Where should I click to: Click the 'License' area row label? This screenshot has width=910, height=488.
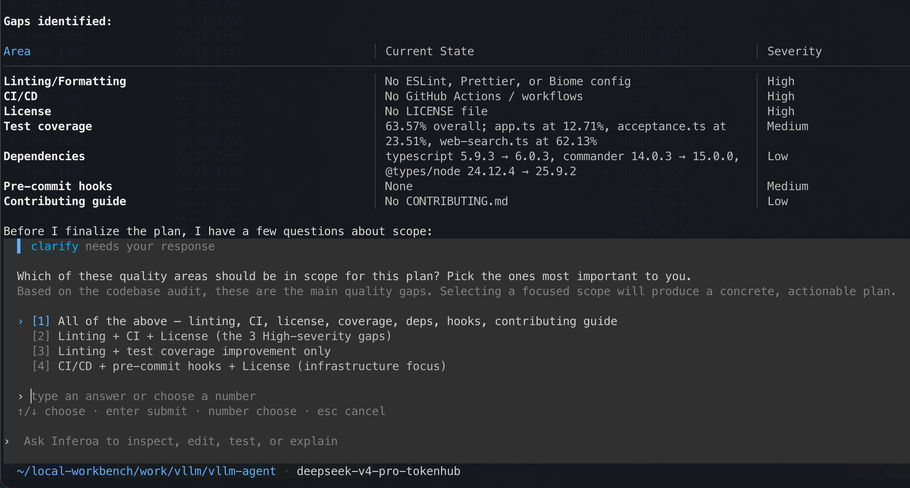[x=27, y=111]
